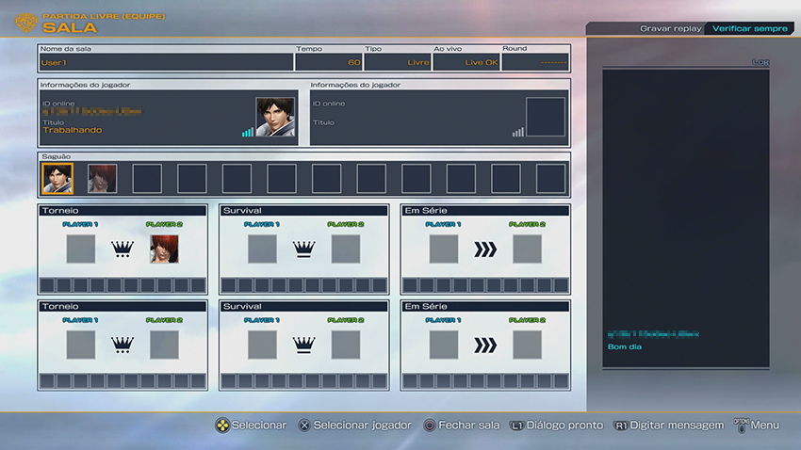Select Player 2 slot in top Em Série panel
Viewport: 801px width, 450px height.
[x=527, y=249]
